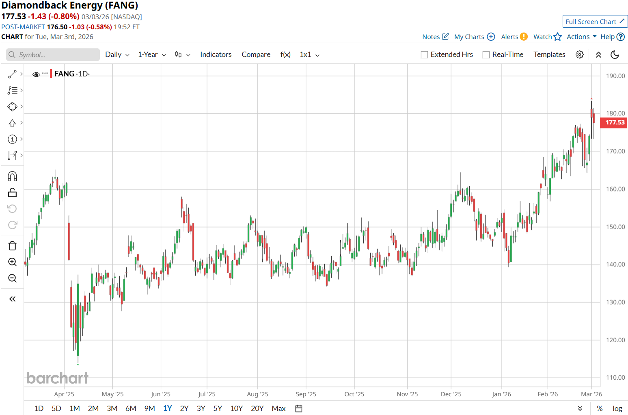628x415 pixels.
Task: Open the Full Screen Chart
Action: pos(595,22)
